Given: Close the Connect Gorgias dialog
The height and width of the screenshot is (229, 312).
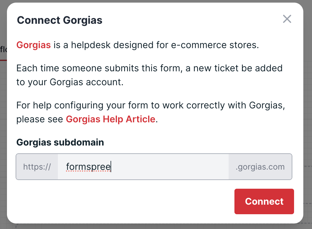Looking at the screenshot, I should [x=287, y=19].
